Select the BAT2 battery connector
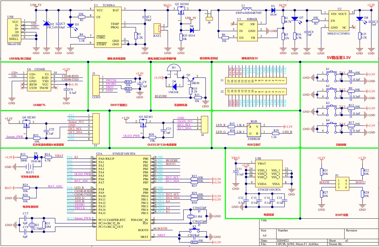379x247 pixels. click(157, 29)
